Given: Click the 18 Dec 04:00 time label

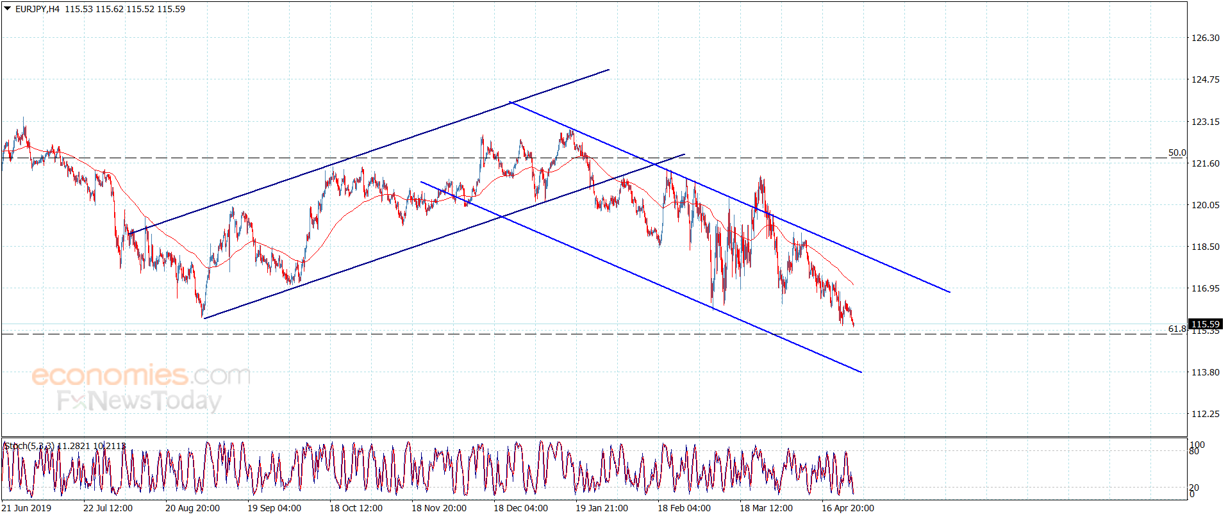Looking at the screenshot, I should pyautogui.click(x=520, y=508).
